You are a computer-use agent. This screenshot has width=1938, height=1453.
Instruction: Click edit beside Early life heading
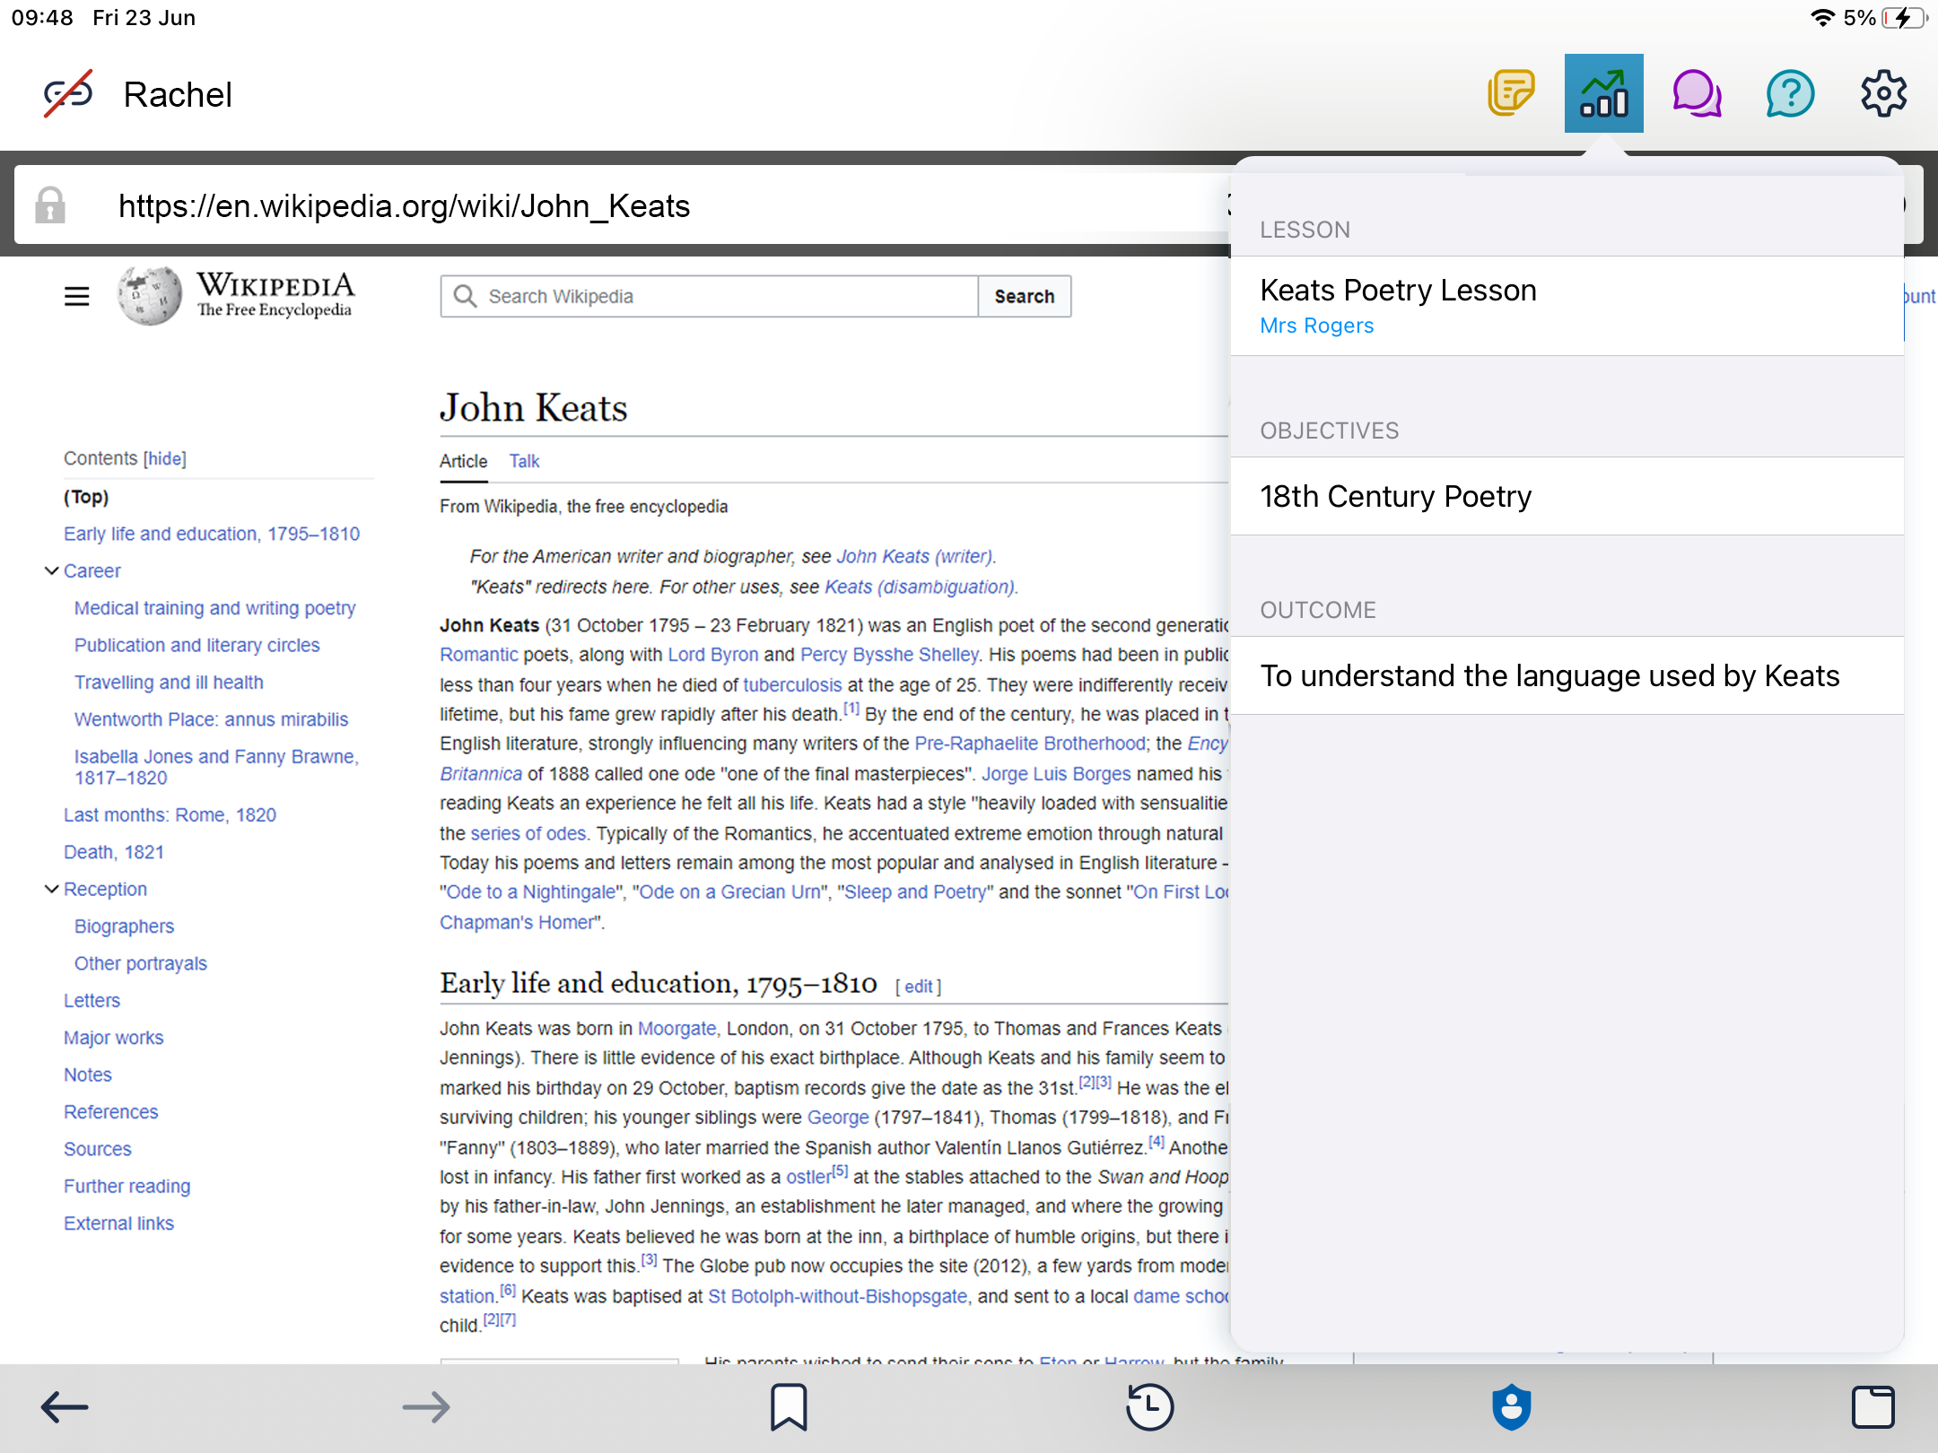(x=918, y=987)
